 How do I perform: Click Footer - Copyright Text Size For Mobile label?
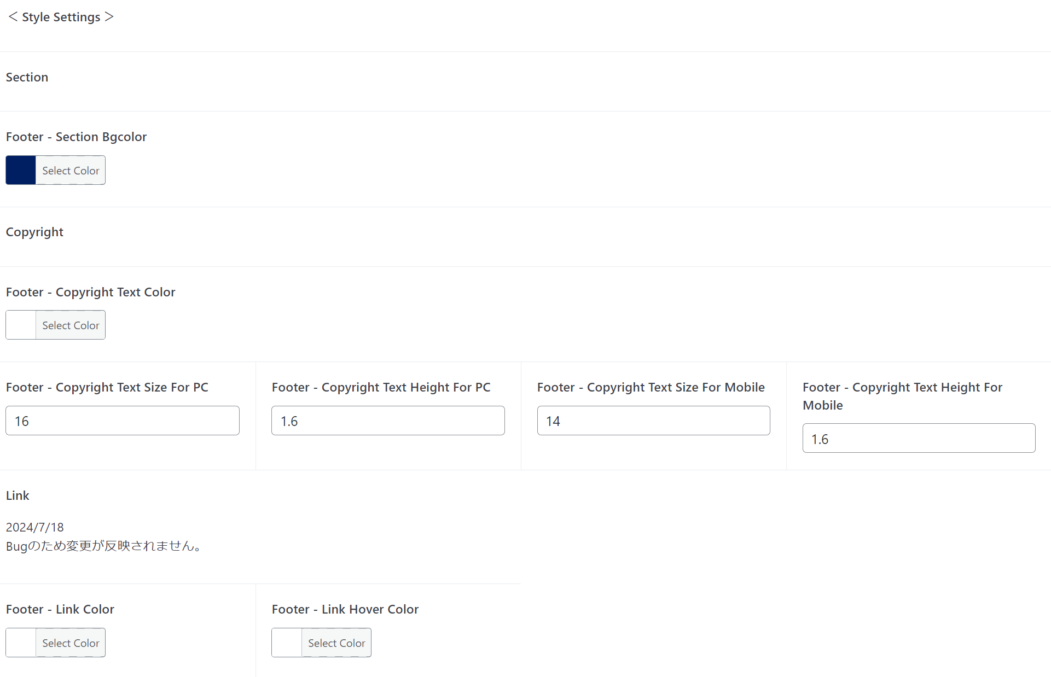[651, 387]
